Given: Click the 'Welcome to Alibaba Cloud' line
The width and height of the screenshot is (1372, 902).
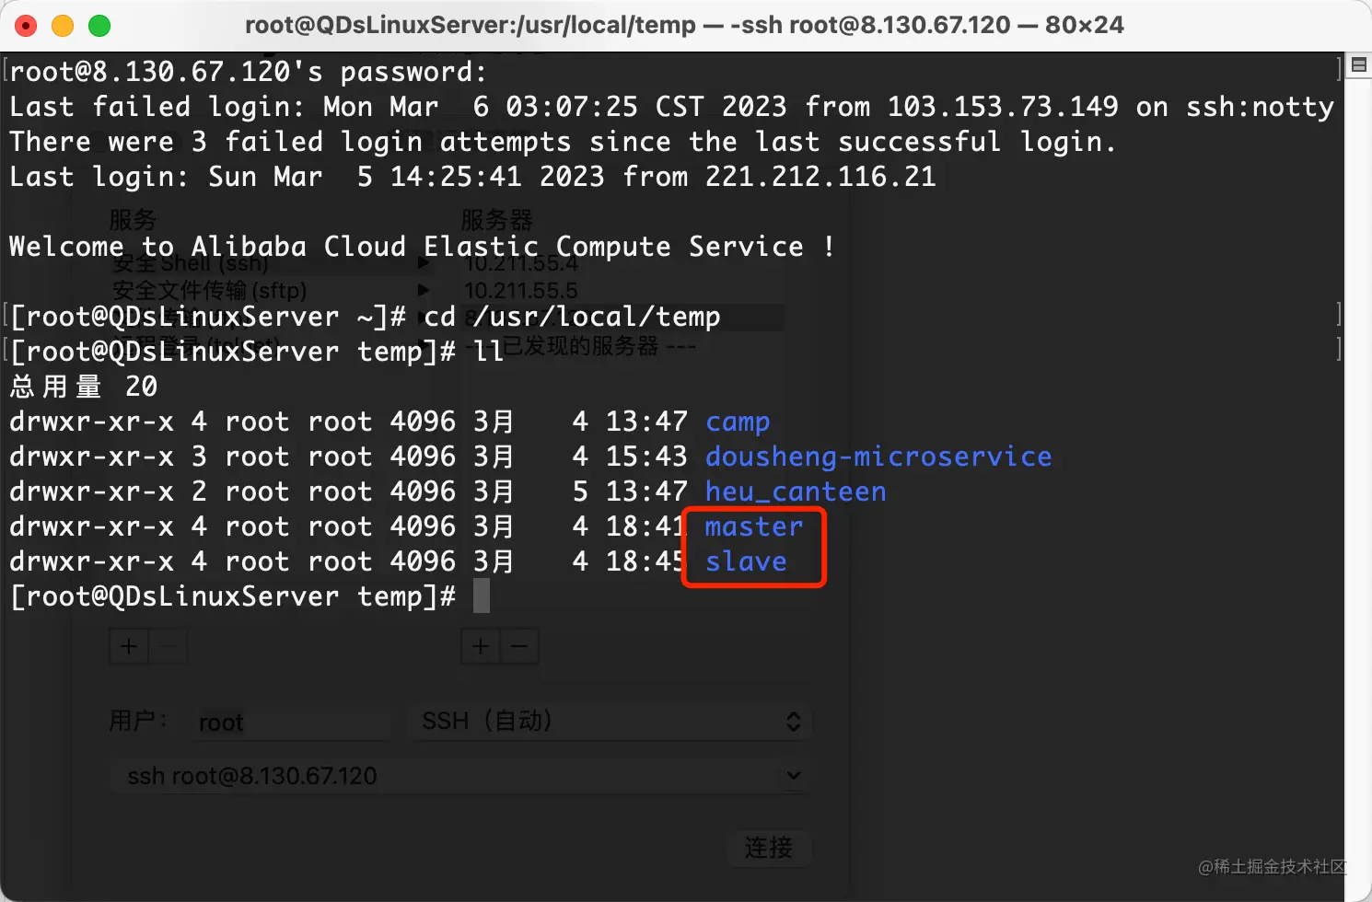Looking at the screenshot, I should (422, 247).
